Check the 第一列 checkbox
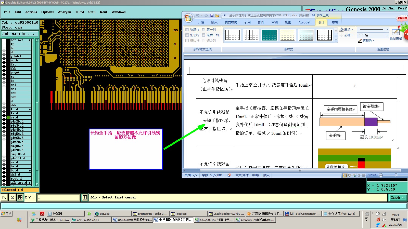This screenshot has width=408, height=229. (x=203, y=30)
